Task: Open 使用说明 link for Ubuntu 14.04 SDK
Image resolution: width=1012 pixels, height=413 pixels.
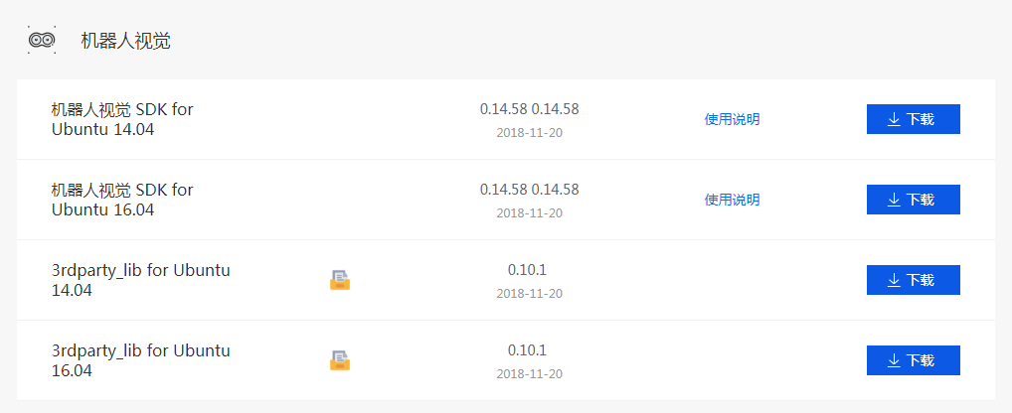Action: 732,119
